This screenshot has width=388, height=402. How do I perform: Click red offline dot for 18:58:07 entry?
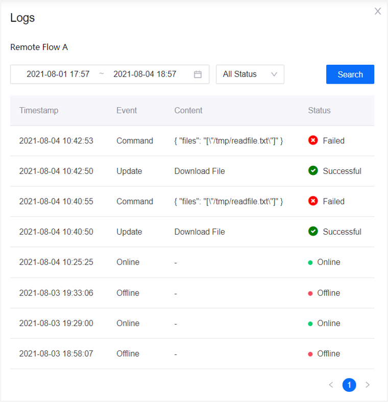310,354
